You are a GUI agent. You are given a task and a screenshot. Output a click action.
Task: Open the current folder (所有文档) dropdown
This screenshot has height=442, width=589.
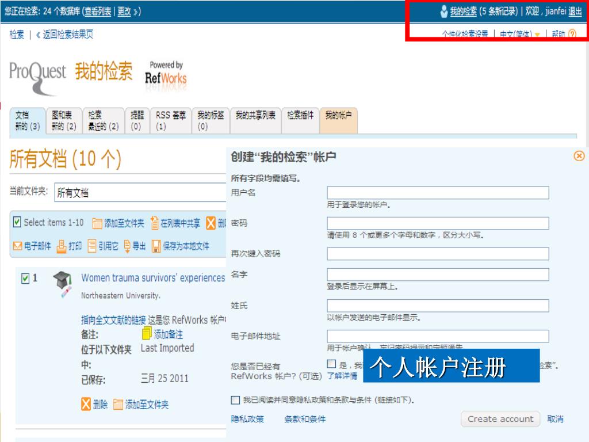click(138, 193)
